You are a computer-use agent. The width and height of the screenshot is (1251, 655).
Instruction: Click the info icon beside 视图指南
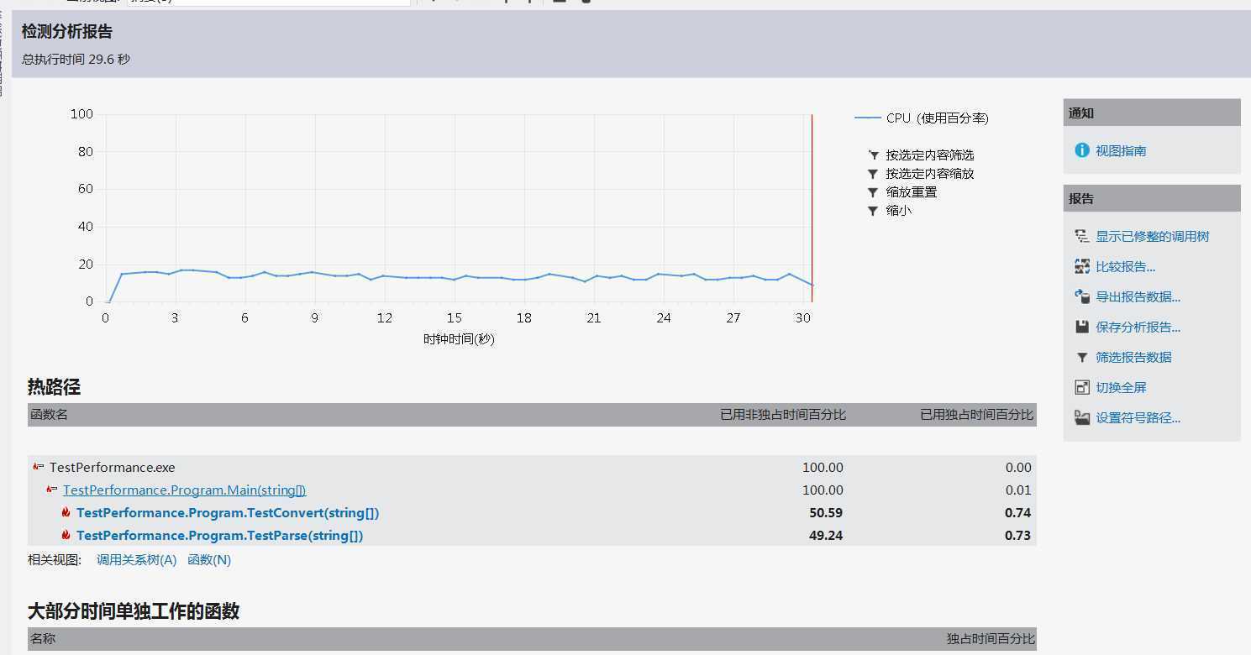[1082, 150]
